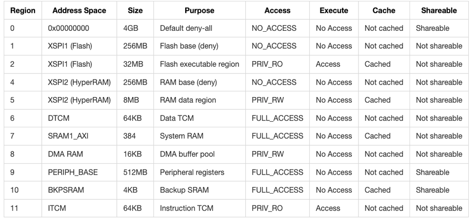The image size is (473, 222).
Task: Select the Shareable column header
Action: pyautogui.click(x=439, y=10)
